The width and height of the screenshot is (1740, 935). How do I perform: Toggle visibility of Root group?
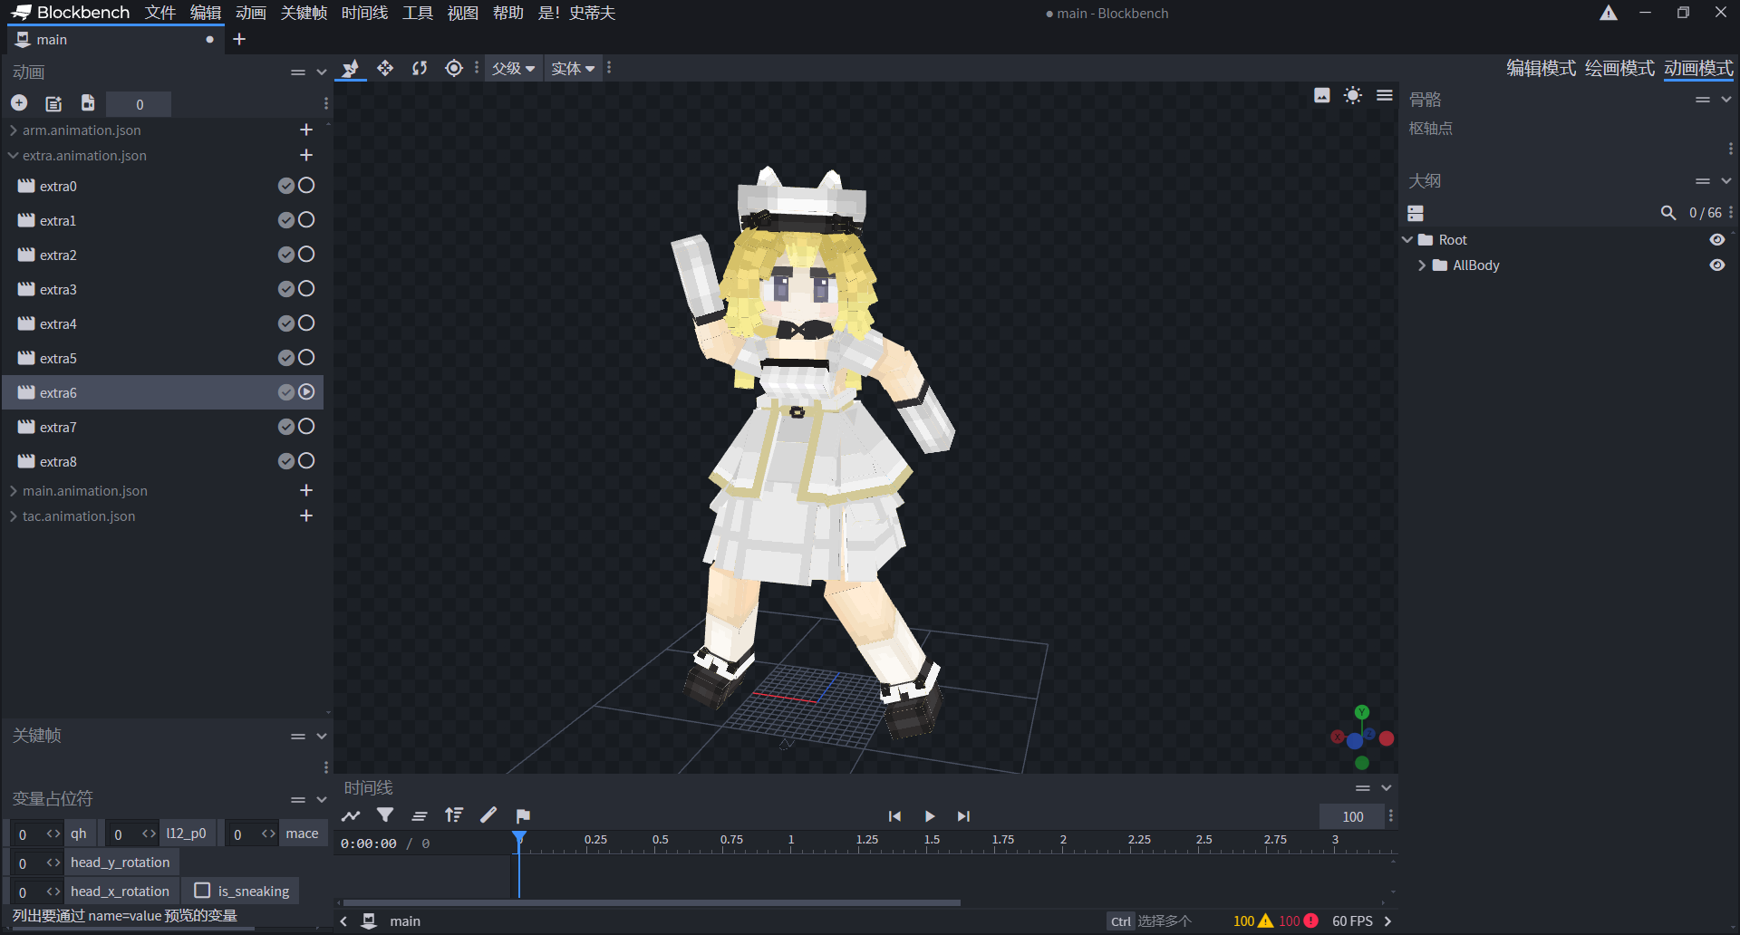pos(1716,240)
